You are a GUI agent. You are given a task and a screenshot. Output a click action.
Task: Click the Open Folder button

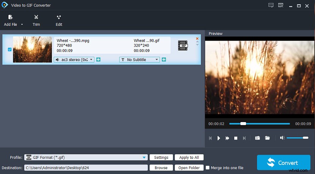[x=189, y=168]
